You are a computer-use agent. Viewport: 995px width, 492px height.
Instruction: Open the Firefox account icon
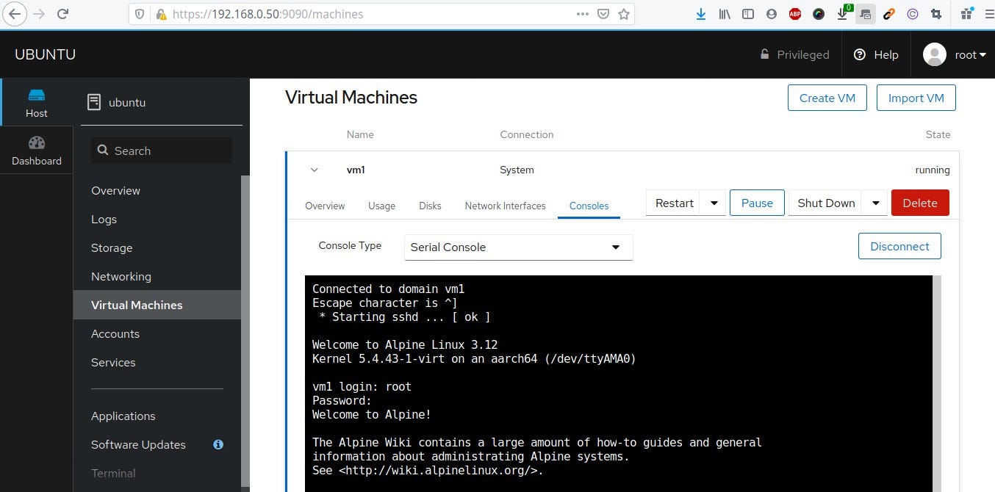click(x=771, y=14)
